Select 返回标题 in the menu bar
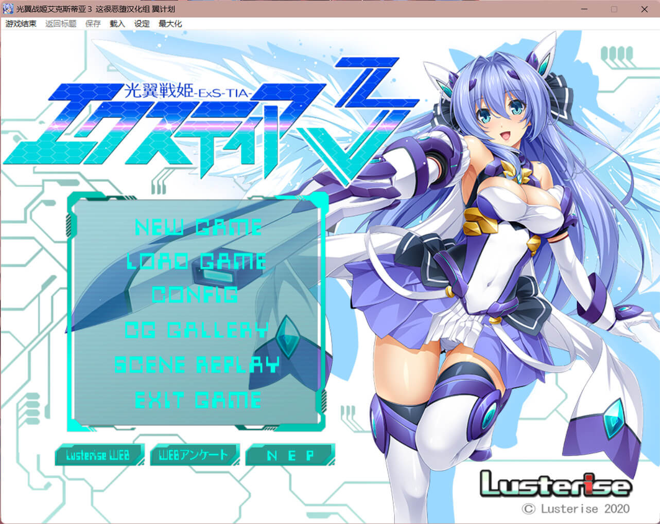The height and width of the screenshot is (524, 660). [61, 24]
